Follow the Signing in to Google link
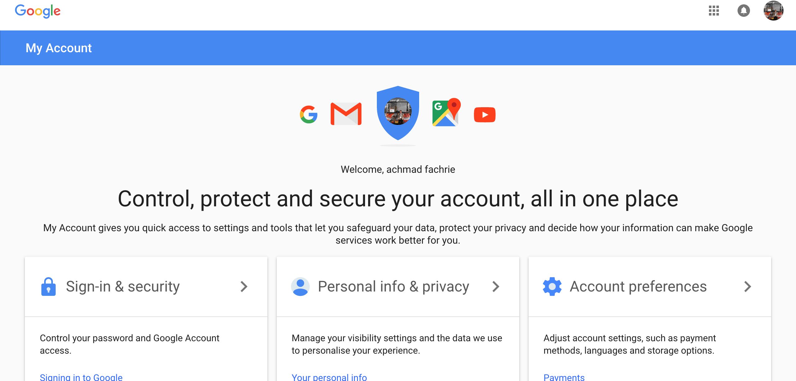The width and height of the screenshot is (796, 381). 81,377
